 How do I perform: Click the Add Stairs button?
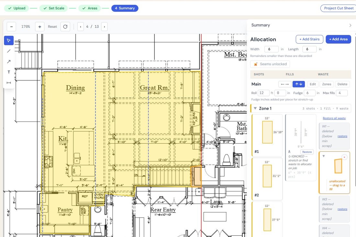(x=309, y=39)
